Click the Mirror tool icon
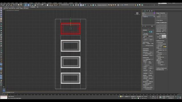182x102 pixels. (71, 5)
